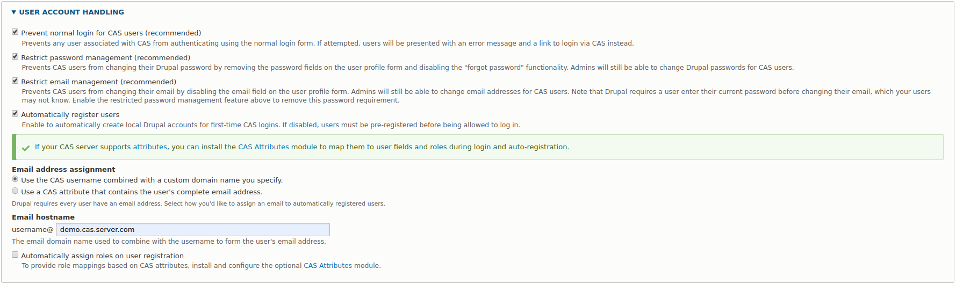Viewport: 956px width, 284px height.
Task: Click the green checkmark status icon
Action: [x=26, y=148]
